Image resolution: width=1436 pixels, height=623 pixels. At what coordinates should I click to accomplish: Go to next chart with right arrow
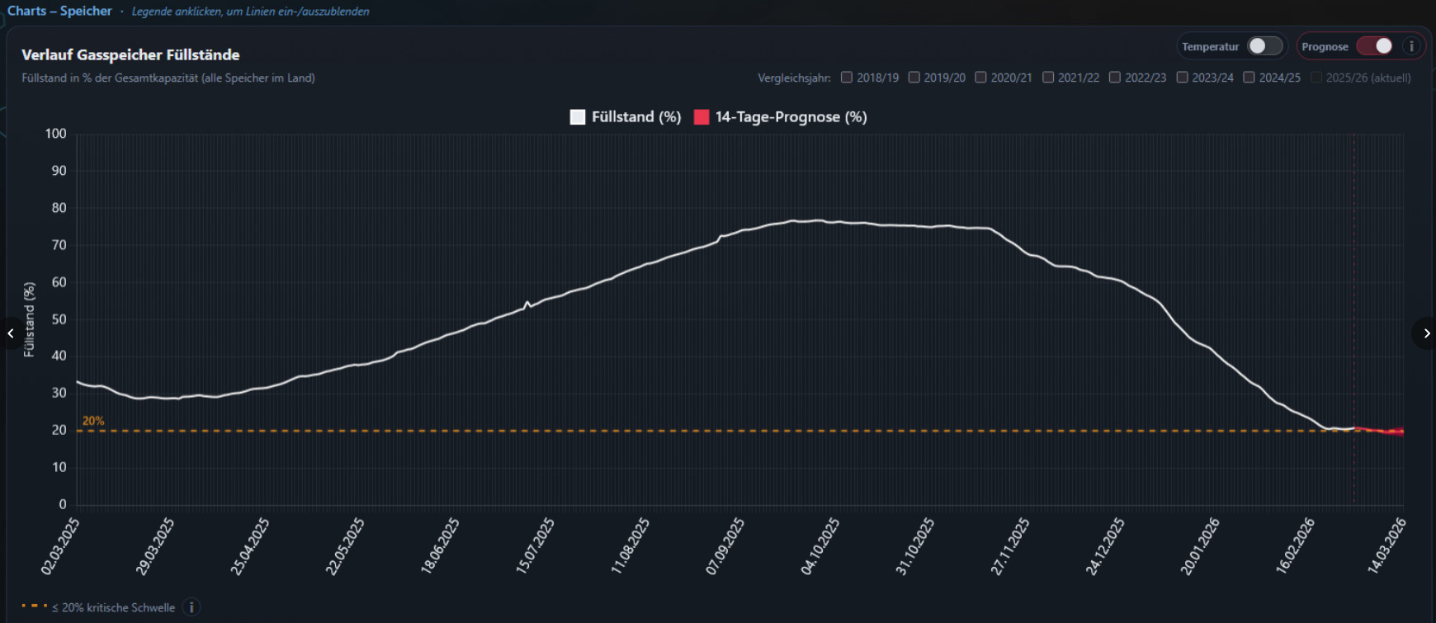coord(1425,333)
